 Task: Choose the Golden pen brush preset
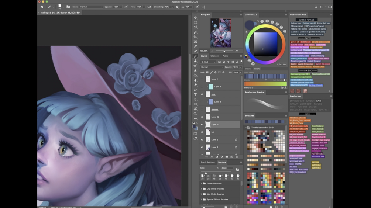(x=296, y=23)
